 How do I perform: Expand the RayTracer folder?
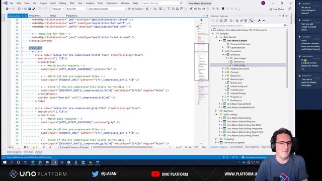[x=216, y=111]
